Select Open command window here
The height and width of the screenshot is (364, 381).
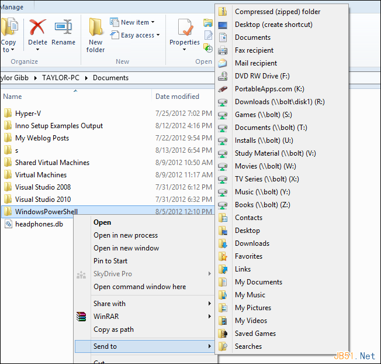coord(140,287)
